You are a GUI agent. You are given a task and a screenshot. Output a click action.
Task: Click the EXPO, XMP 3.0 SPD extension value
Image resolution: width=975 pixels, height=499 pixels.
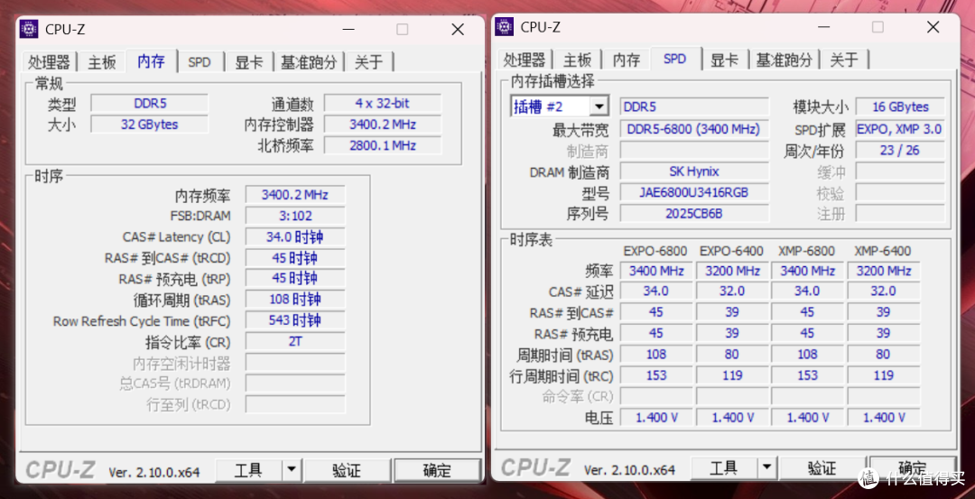coord(900,129)
